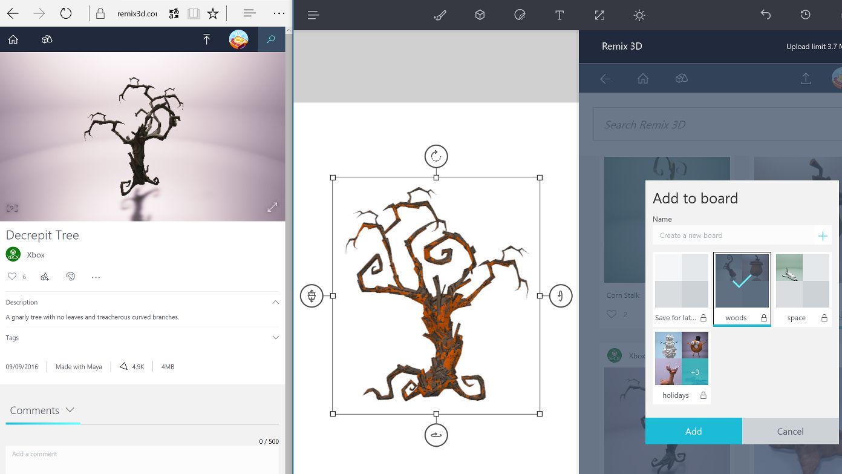Like the Decrepit Tree model
This screenshot has width=842, height=474.
click(x=12, y=276)
